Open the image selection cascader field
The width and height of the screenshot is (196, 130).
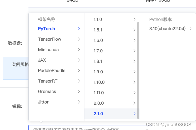[90, 128]
